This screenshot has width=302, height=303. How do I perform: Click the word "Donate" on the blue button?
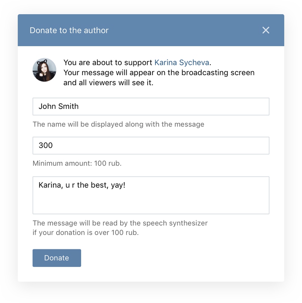point(57,258)
